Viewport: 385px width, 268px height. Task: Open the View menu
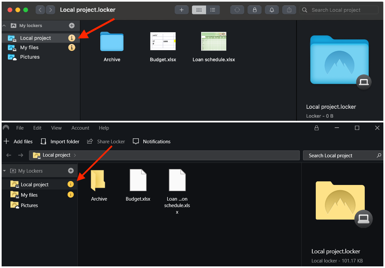tap(56, 128)
